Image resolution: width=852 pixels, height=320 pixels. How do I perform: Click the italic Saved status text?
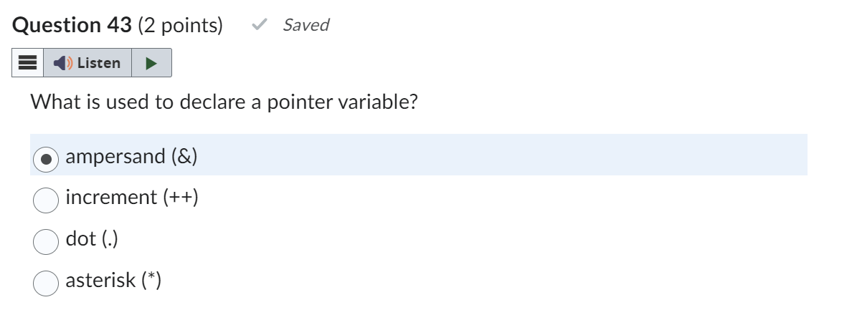[306, 25]
